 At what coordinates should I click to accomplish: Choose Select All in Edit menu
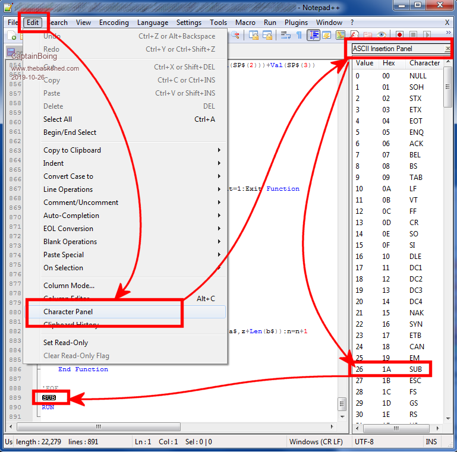(58, 119)
